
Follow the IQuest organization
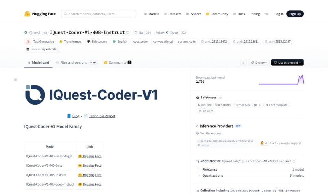pos(160,33)
